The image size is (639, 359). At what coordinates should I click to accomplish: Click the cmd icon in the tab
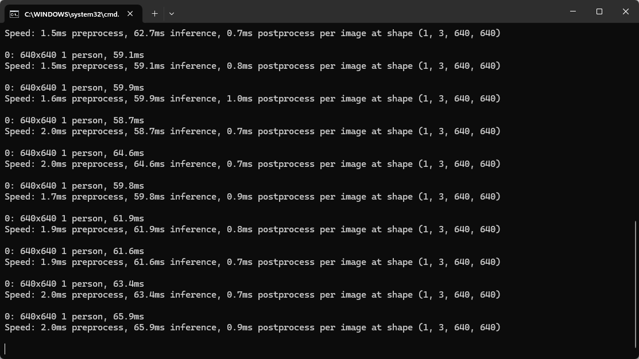pyautogui.click(x=14, y=14)
